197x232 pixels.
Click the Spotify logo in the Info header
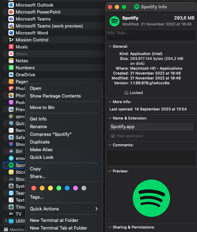pyautogui.click(x=115, y=21)
